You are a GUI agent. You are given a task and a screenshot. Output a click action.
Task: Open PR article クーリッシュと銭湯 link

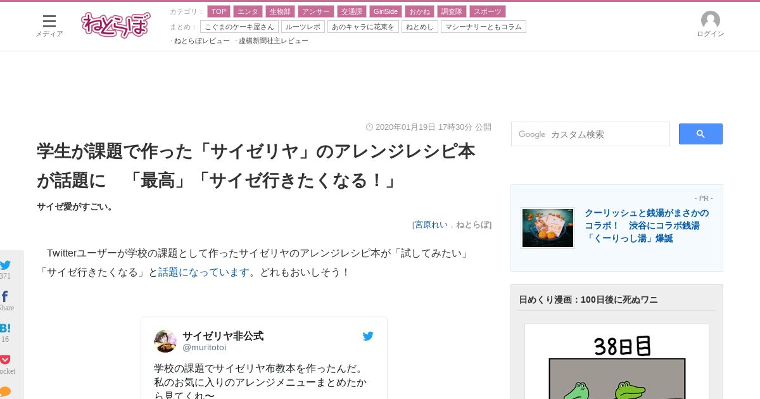click(647, 225)
